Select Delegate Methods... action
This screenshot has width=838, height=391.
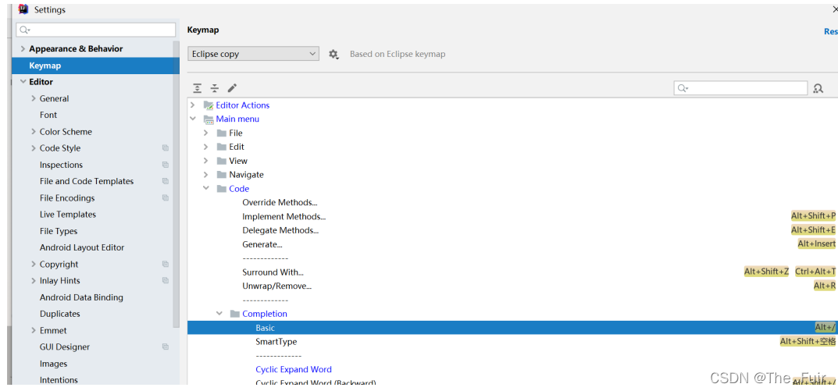pos(280,230)
